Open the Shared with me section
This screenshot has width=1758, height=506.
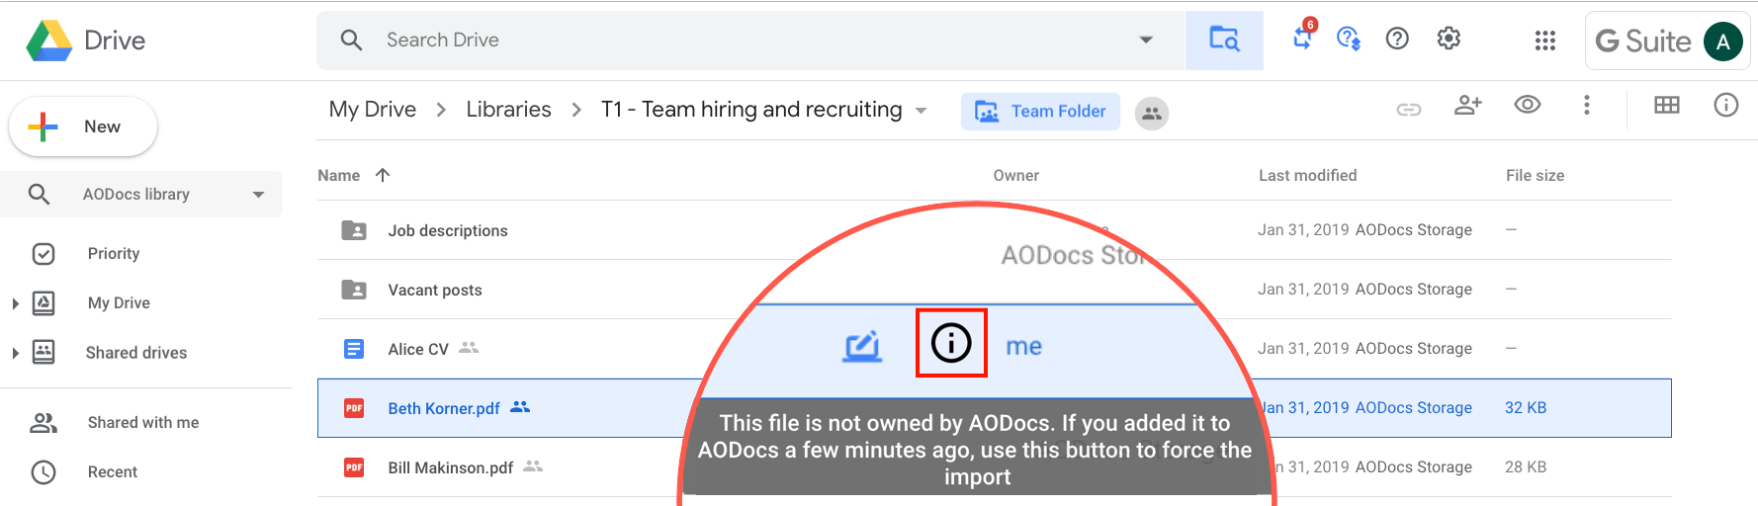(x=143, y=422)
